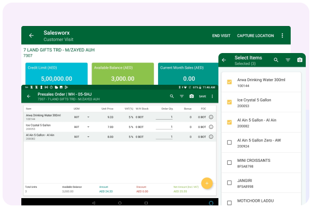Open the filter icon in Select Items panel

pos(288,60)
